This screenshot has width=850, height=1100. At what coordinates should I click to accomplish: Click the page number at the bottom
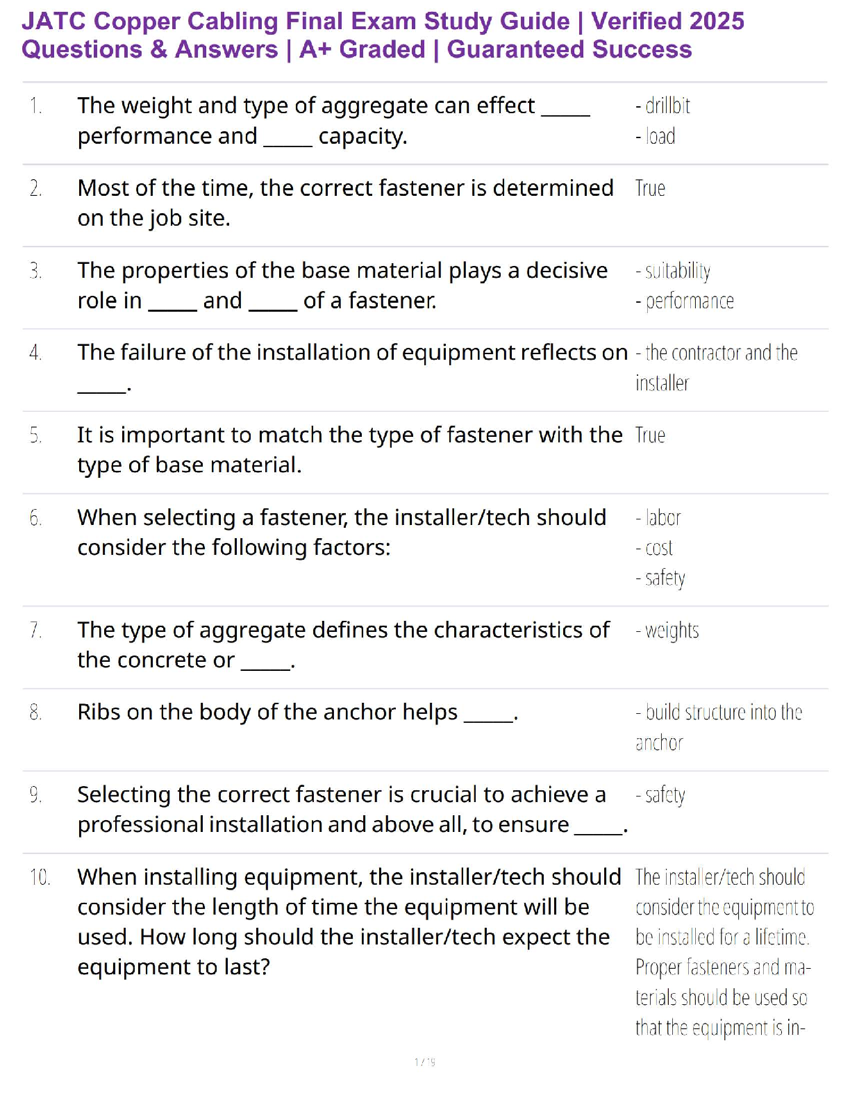click(x=424, y=1062)
